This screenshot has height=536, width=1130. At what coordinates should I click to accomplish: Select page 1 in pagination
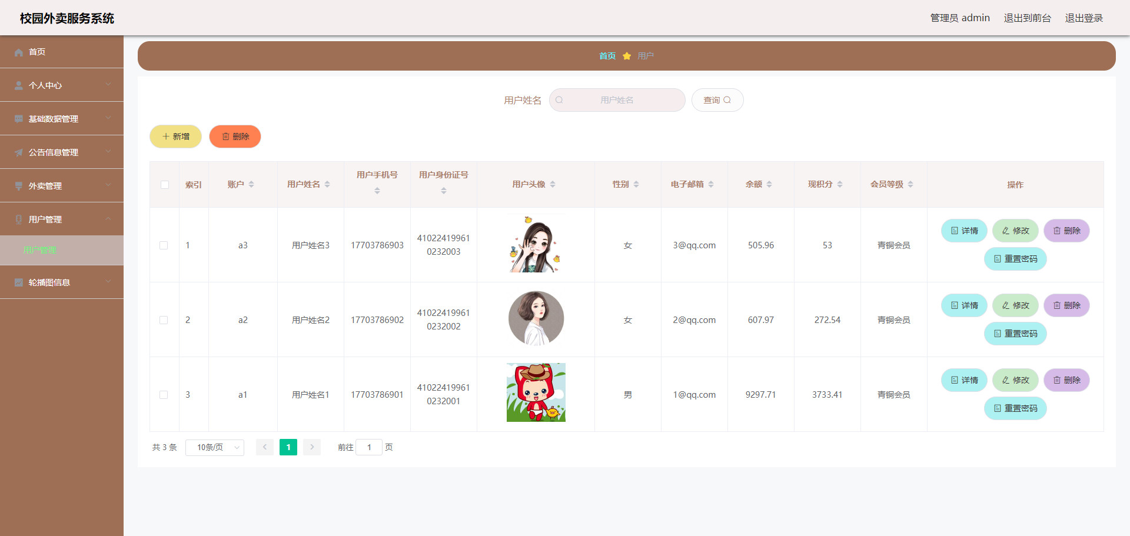288,448
